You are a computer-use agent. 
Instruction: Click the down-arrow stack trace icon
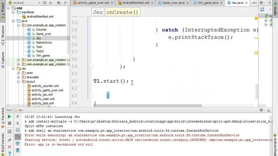pos(17,123)
